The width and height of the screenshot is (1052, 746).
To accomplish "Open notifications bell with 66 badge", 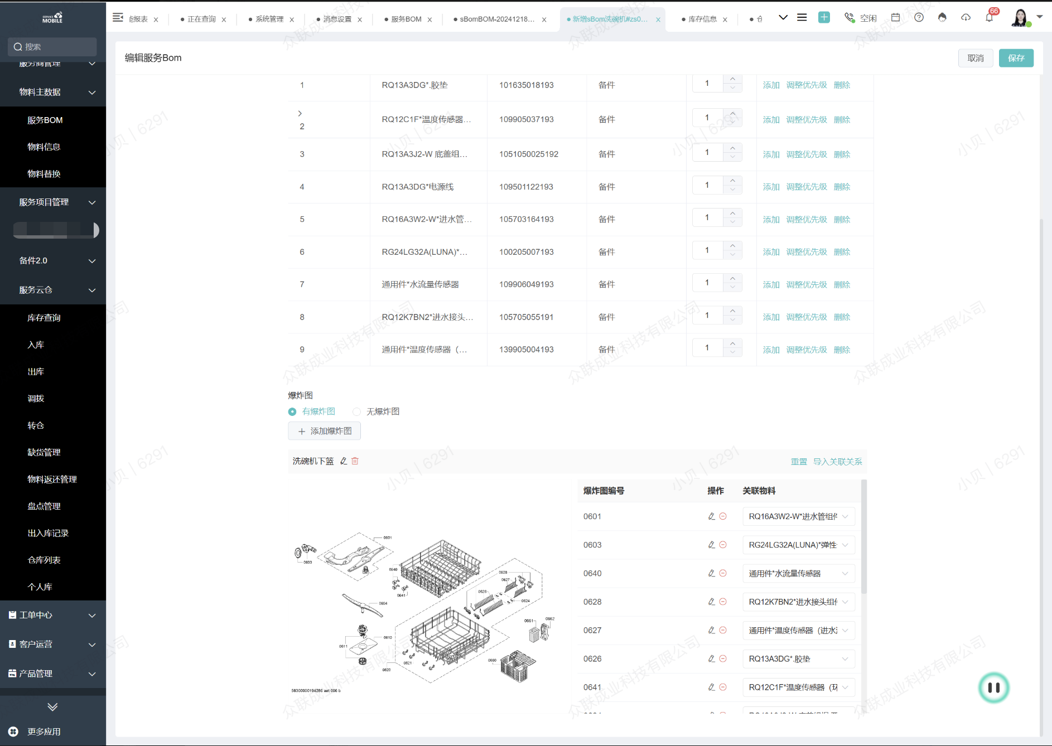I will 990,17.
